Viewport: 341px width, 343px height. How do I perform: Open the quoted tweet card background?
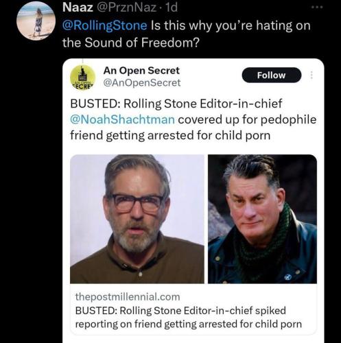193,201
